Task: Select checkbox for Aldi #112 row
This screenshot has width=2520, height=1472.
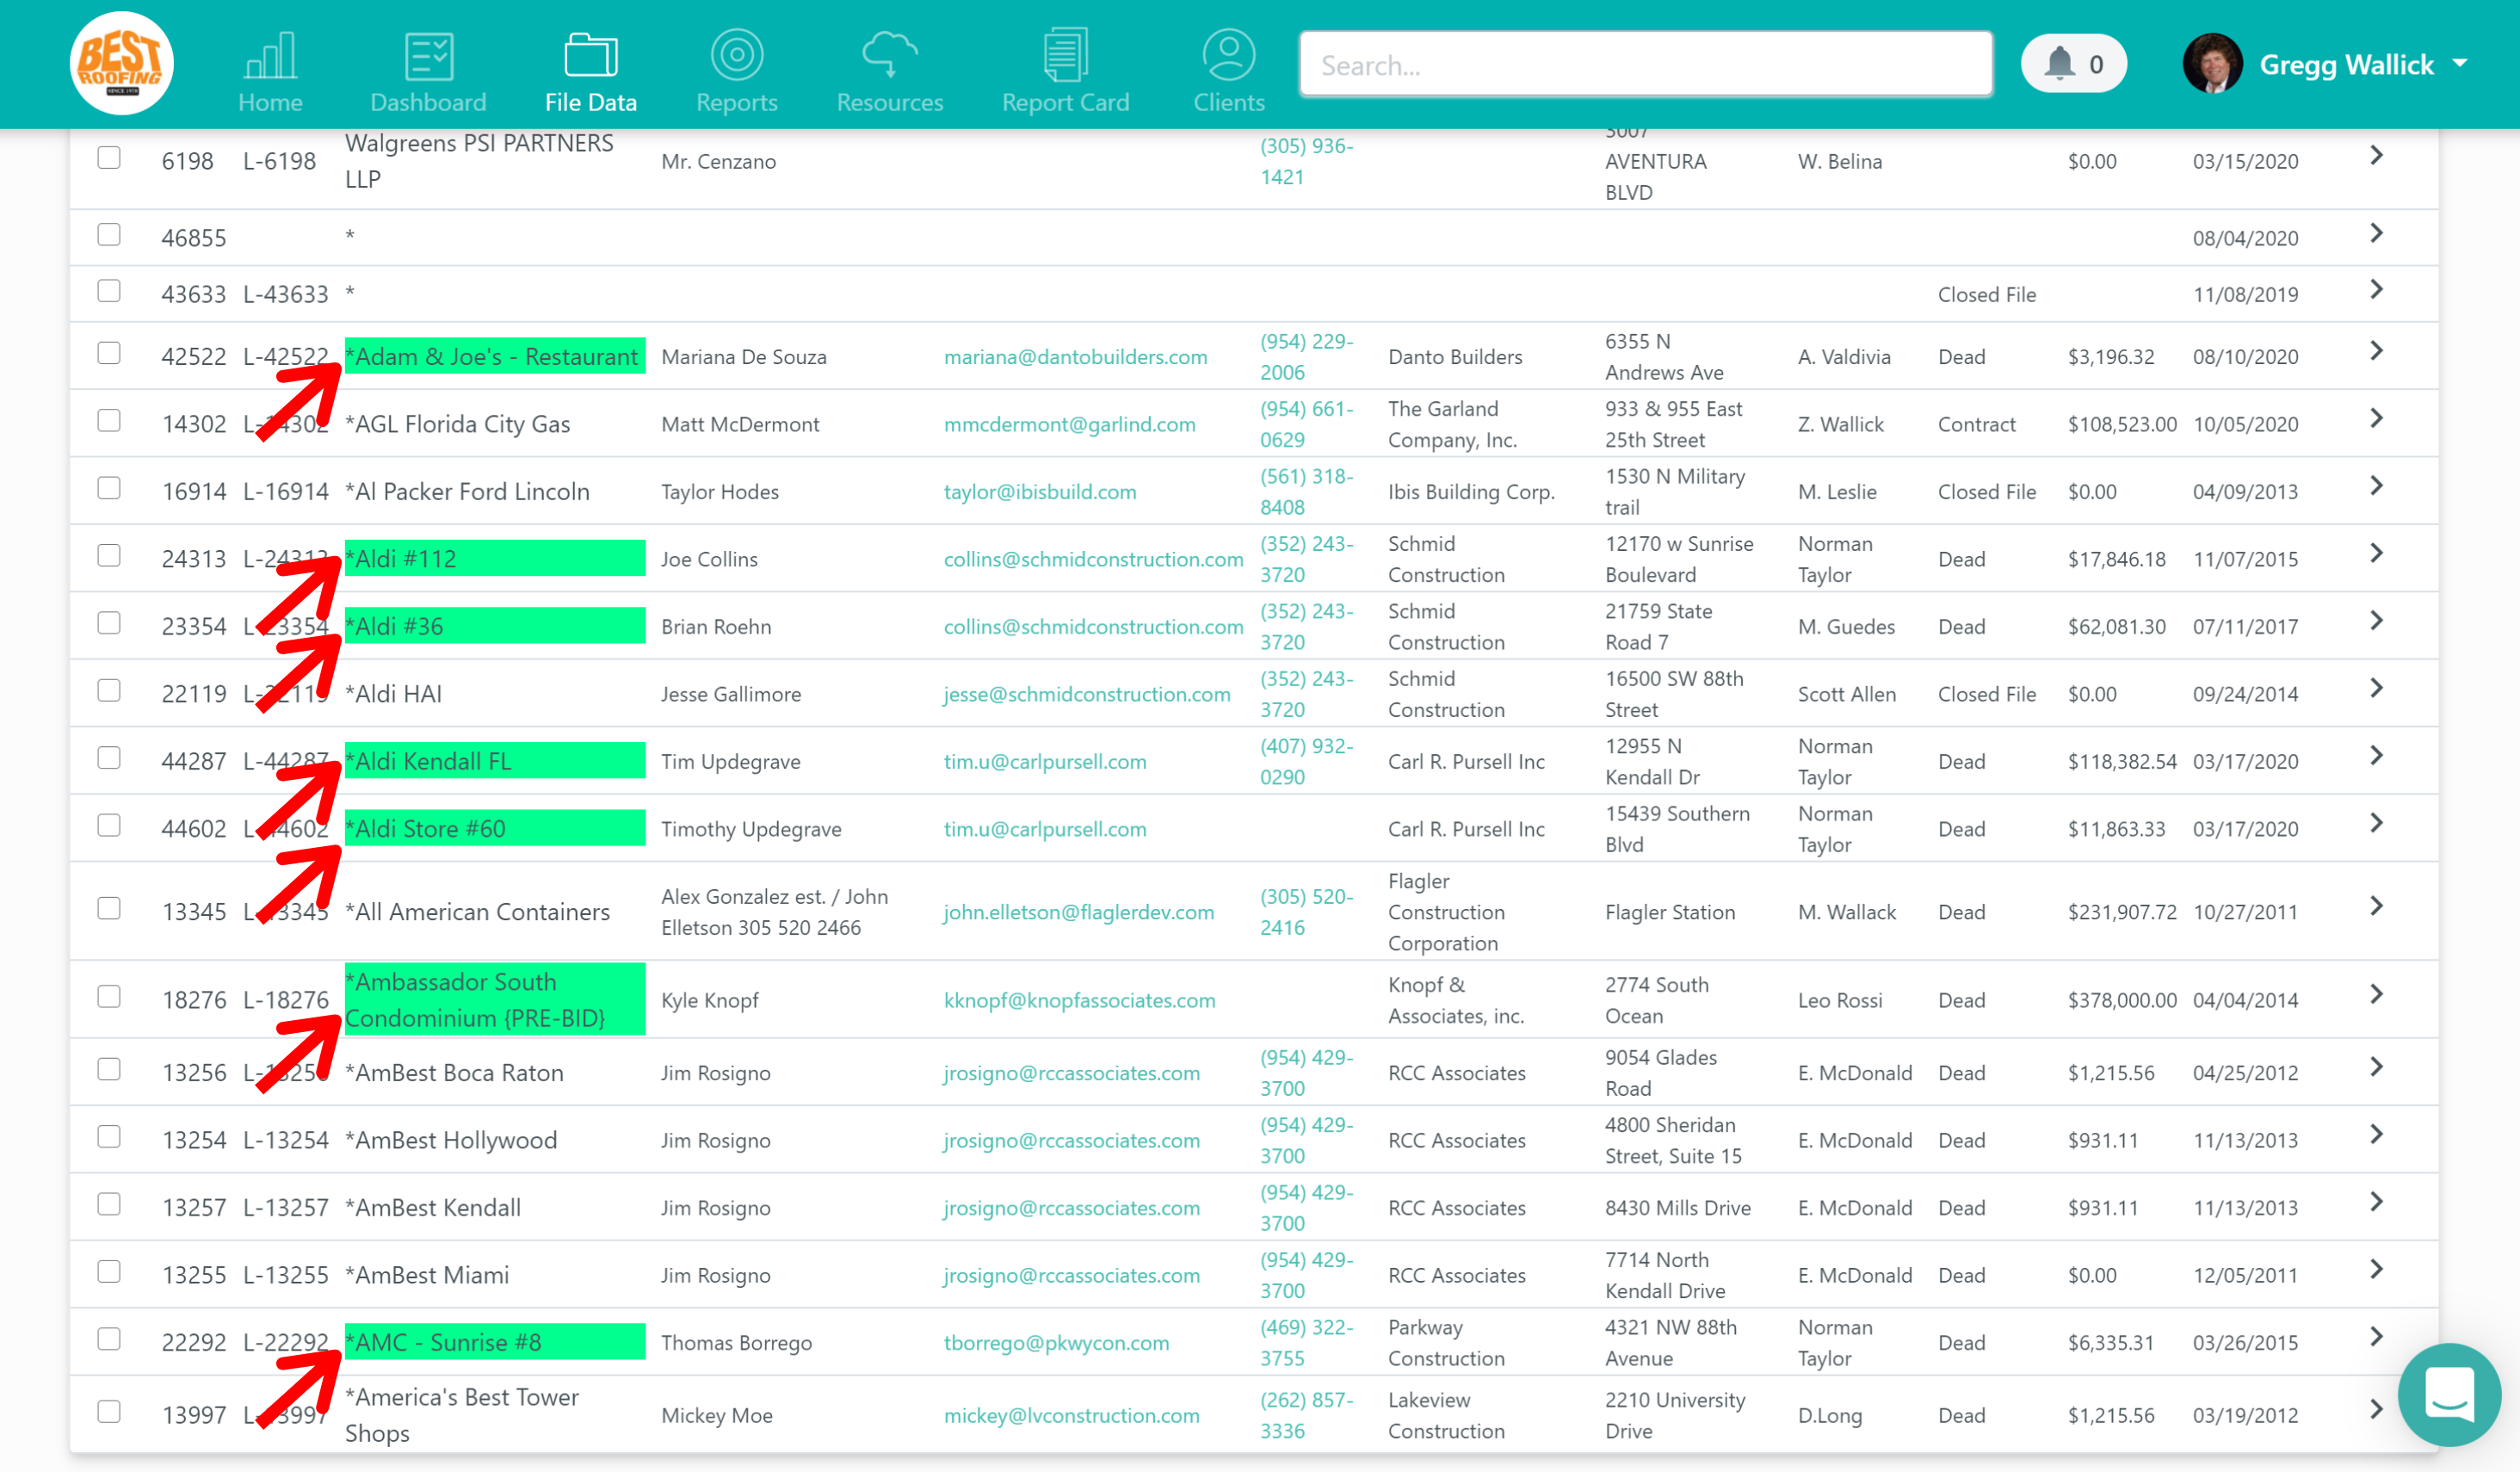Action: coord(109,556)
